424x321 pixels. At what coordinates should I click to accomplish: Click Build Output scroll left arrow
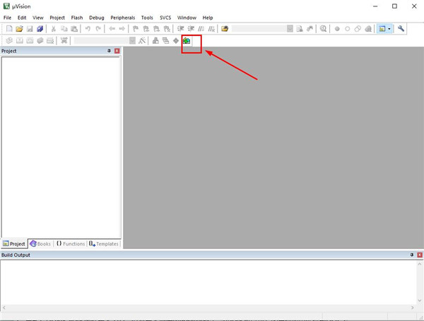4,308
